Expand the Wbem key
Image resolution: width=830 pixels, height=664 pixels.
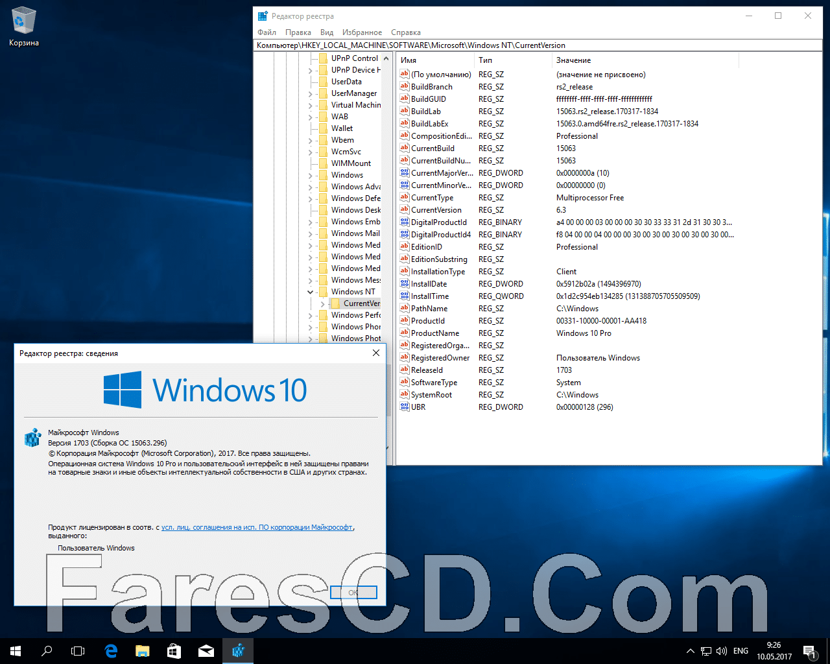(x=311, y=140)
